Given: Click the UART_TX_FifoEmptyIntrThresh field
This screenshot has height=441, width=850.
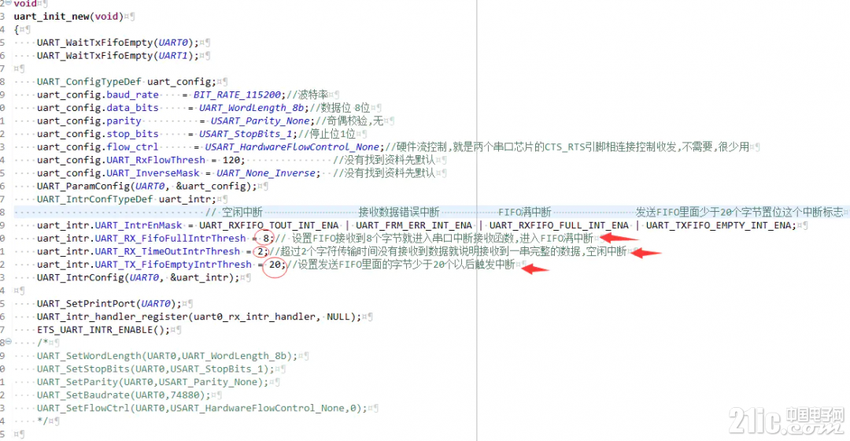Looking at the screenshot, I should tap(173, 264).
